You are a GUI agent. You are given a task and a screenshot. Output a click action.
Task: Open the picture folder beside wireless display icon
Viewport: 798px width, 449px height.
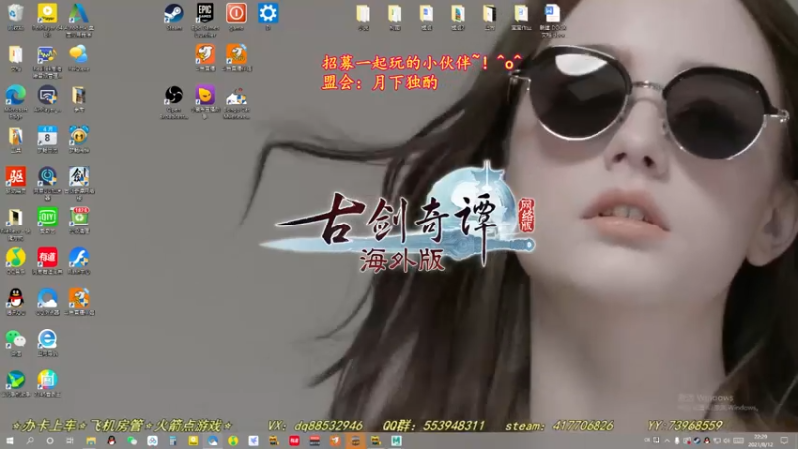79,96
